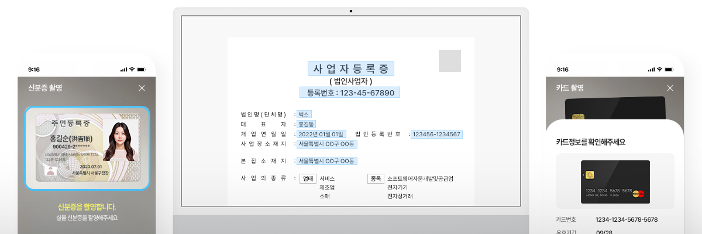Select the 업태 boxed label
Image resolution: width=702 pixels, height=234 pixels.
pyautogui.click(x=308, y=178)
